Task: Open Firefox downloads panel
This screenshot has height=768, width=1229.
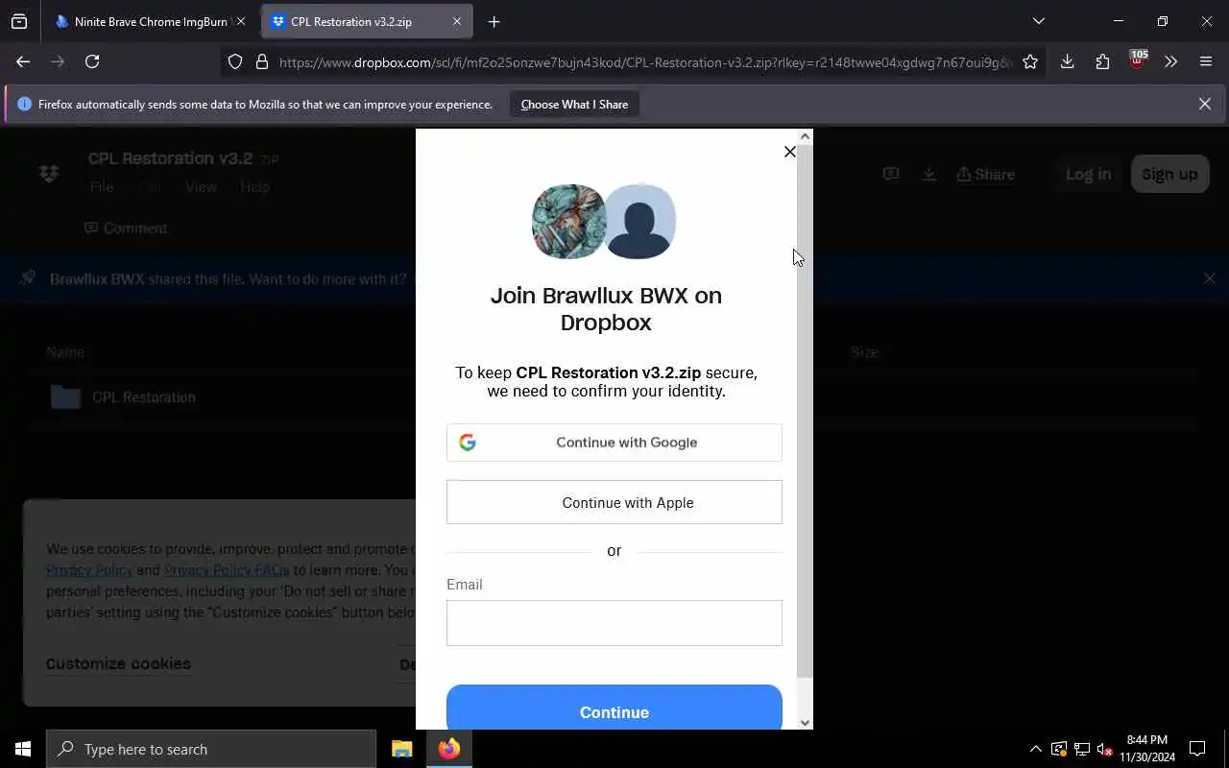Action: point(1067,61)
